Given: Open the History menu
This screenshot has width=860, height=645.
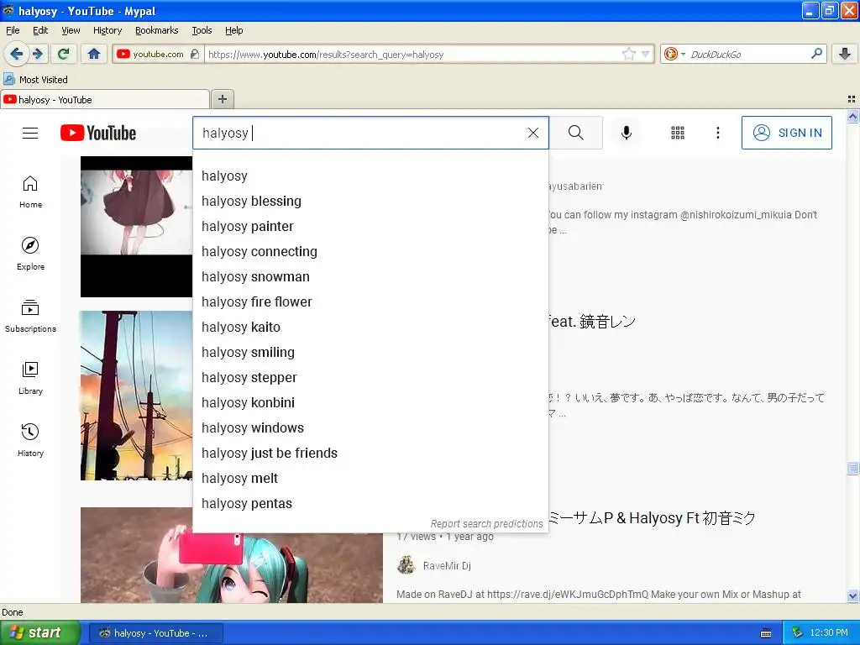Looking at the screenshot, I should 107,30.
